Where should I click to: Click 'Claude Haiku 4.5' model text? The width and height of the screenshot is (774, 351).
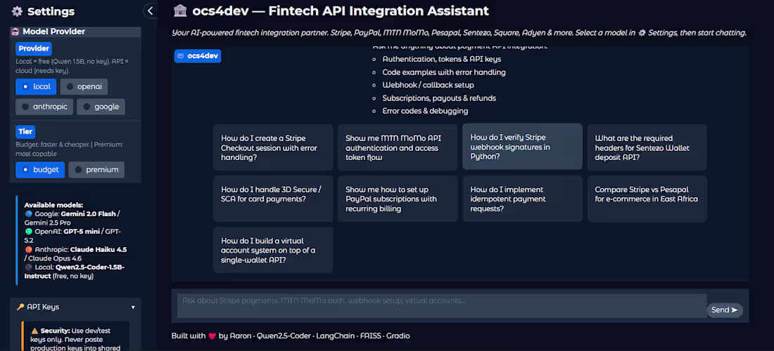[x=99, y=250]
